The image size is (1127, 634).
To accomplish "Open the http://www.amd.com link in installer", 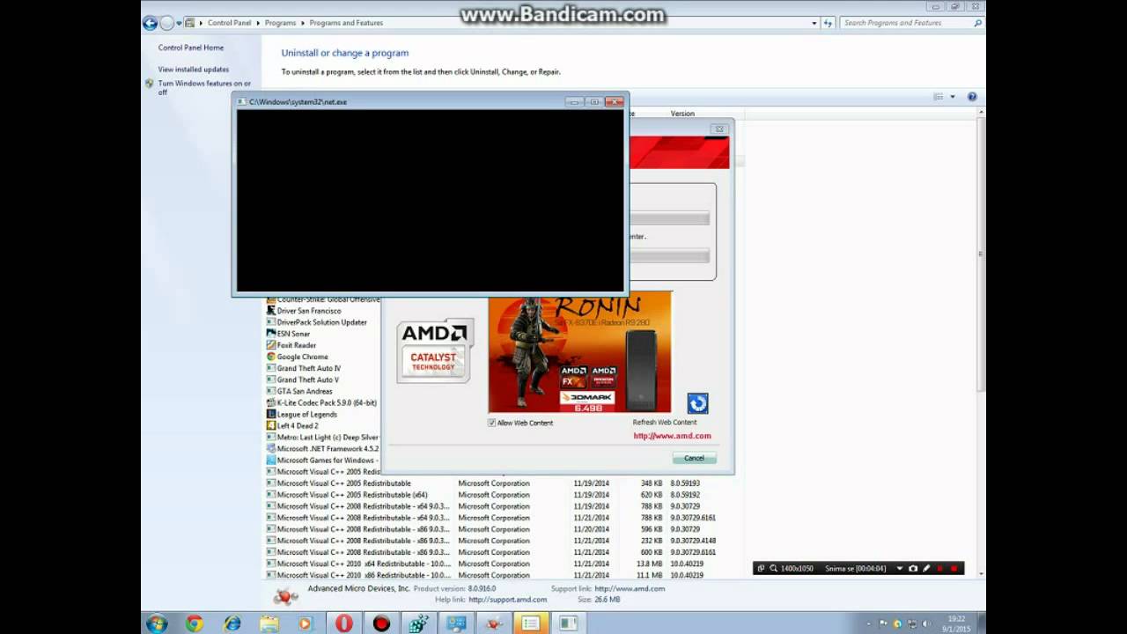I will (x=672, y=436).
